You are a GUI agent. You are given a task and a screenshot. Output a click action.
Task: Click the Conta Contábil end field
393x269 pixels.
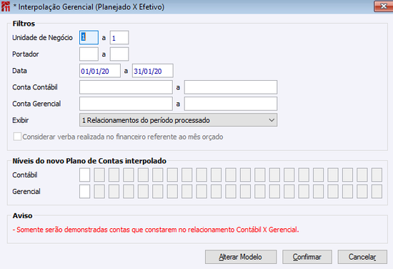(x=231, y=87)
